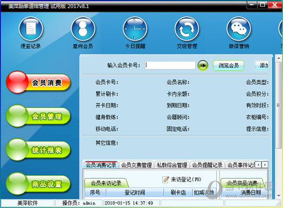
Task: Close the application window
Action: coord(275,5)
